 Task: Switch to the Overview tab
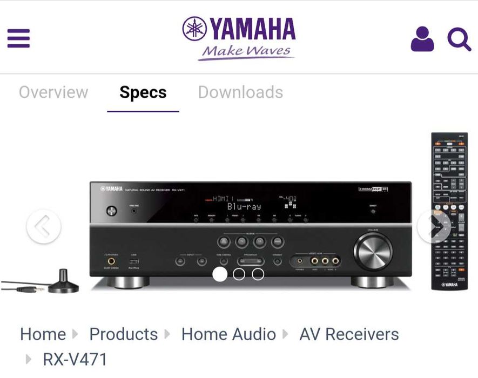(53, 92)
